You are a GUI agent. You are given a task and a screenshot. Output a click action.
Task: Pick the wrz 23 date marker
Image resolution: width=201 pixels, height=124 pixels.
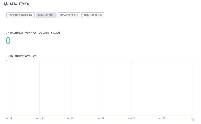pyautogui.click(x=162, y=119)
